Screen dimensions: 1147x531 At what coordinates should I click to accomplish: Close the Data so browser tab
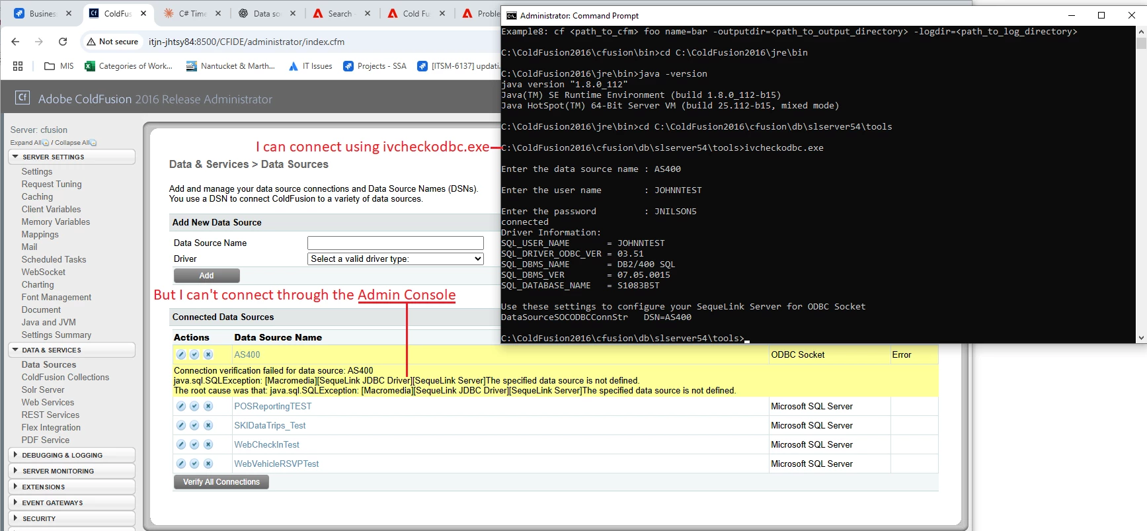293,13
